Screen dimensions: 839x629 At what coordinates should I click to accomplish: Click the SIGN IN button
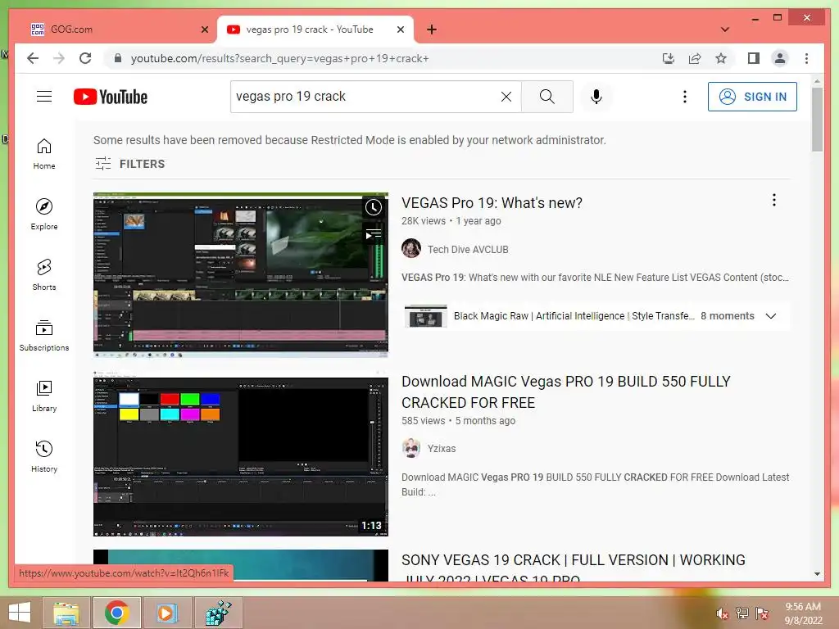(x=752, y=97)
